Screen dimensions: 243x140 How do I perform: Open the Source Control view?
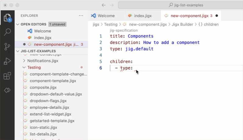tap(7, 46)
